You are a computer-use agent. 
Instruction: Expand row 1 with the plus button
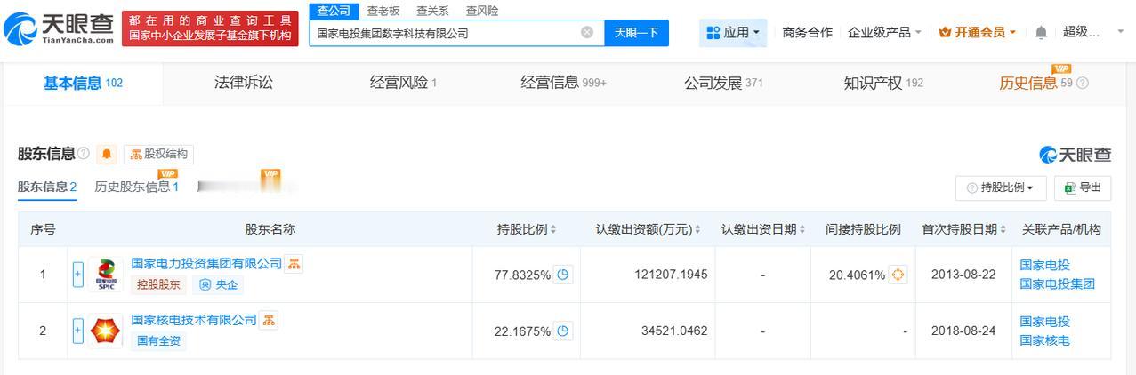[x=77, y=275]
